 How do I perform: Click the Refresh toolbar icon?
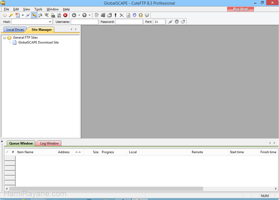(x=59, y=15)
